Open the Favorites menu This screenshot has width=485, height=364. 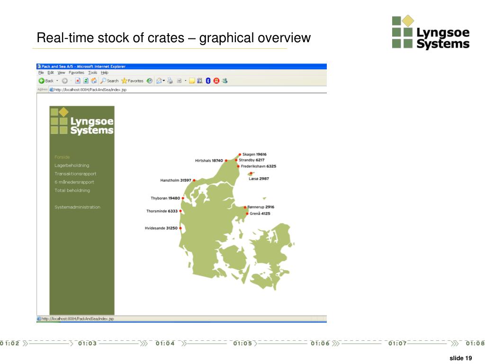pyautogui.click(x=76, y=73)
